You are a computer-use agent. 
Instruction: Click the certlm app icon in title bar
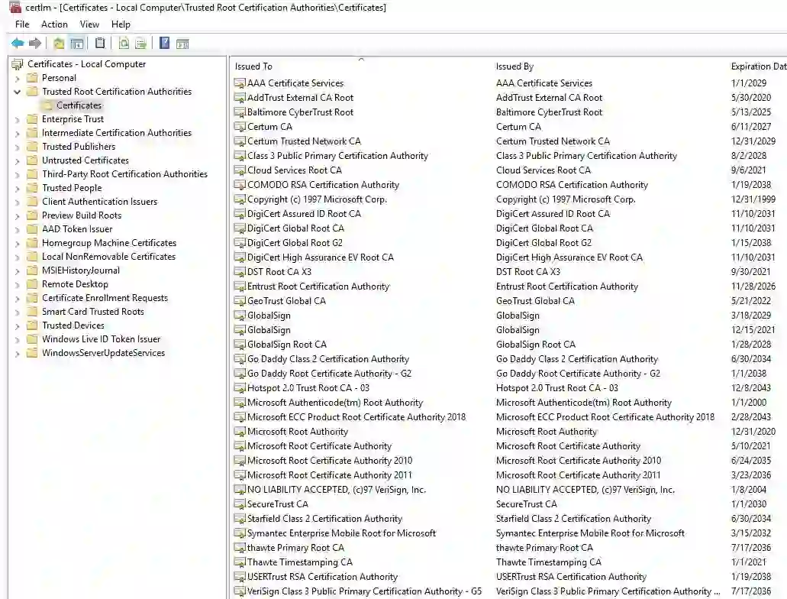tap(15, 7)
